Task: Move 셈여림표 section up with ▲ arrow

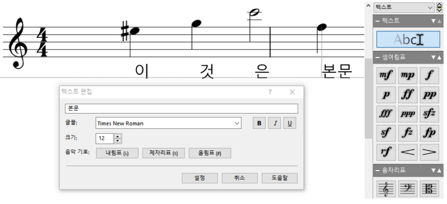Action: coord(439,57)
